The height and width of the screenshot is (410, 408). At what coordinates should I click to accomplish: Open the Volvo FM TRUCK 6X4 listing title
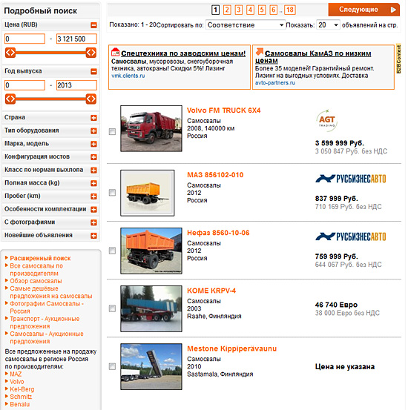pos(223,110)
